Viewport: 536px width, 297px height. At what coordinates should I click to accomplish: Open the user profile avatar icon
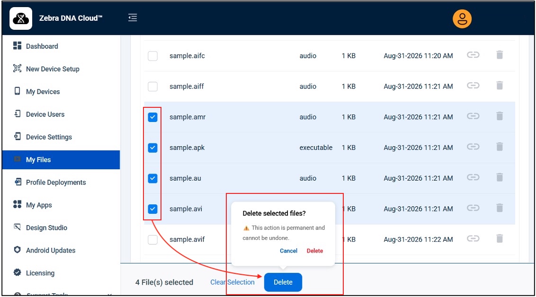pos(462,19)
